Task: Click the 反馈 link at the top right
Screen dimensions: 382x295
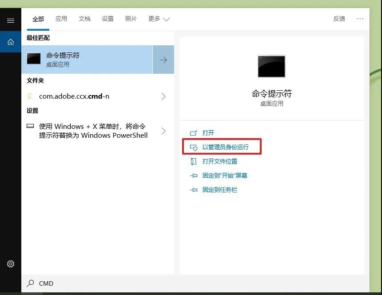Action: click(339, 19)
